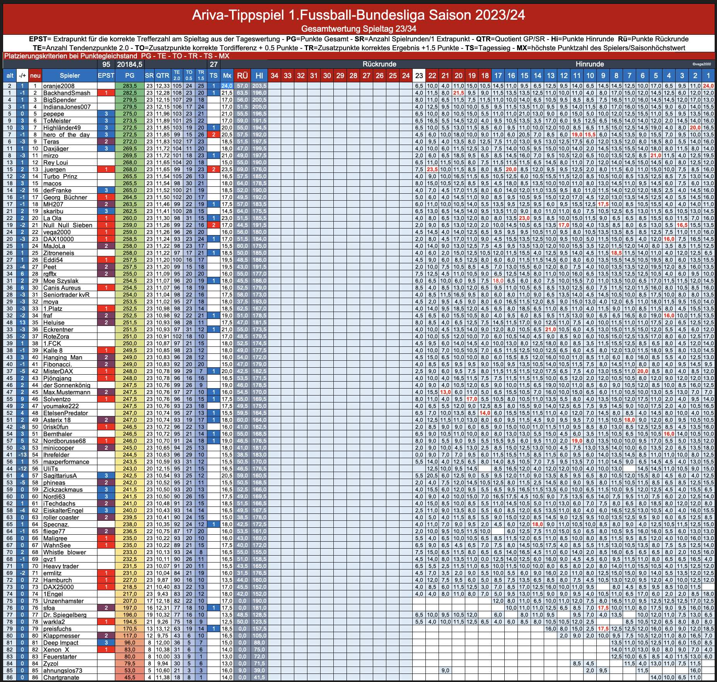This screenshot has height=682, width=717.
Task: Click player name 'Heavy trader'
Action: pyautogui.click(x=61, y=566)
